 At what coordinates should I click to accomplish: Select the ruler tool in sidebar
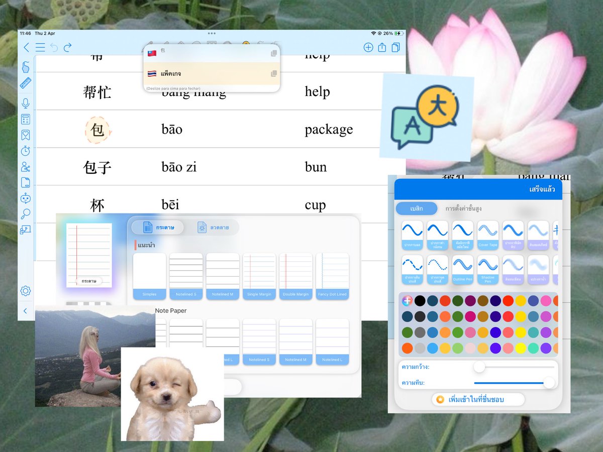[x=26, y=83]
